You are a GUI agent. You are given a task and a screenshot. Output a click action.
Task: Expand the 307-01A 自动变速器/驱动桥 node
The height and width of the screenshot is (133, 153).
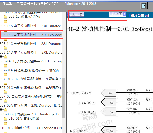click(x=1, y=65)
